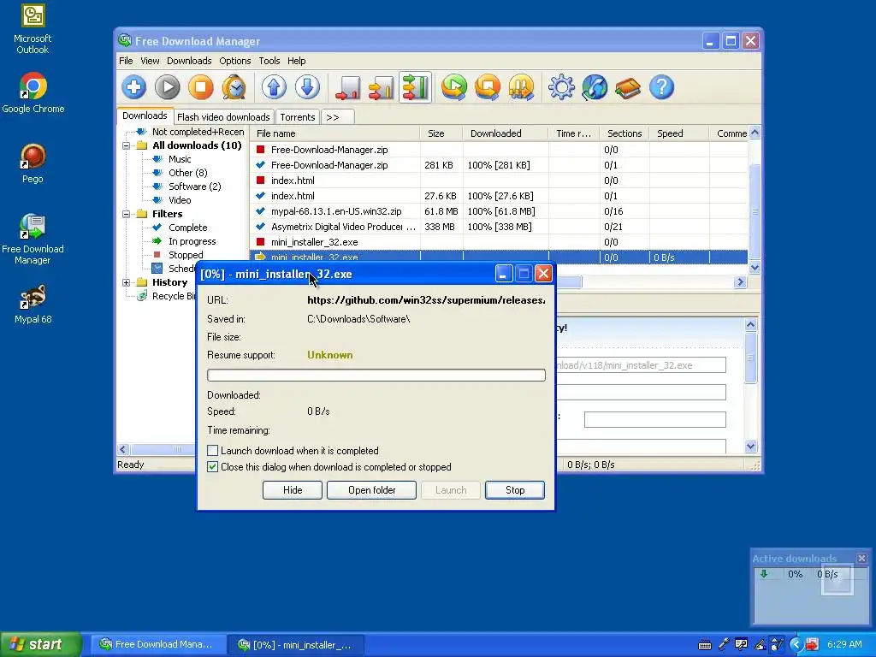Select the Stopped filter
This screenshot has width=876, height=657.
click(186, 255)
